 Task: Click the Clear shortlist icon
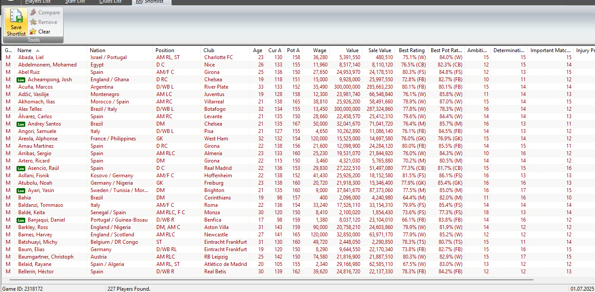(33, 32)
